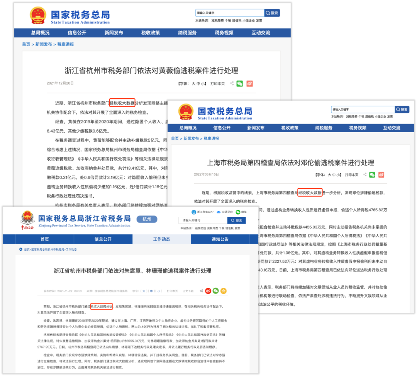
Task: Click the share icon beside 打印本页 in the 邓伦 article
Action: [x=365, y=174]
